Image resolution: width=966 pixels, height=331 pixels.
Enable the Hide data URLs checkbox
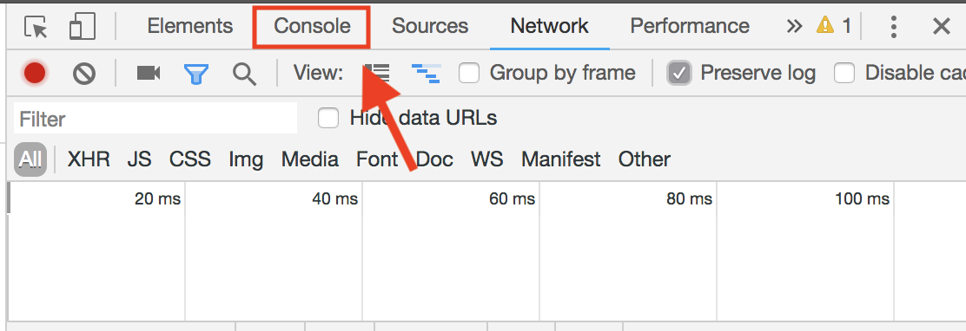[328, 118]
